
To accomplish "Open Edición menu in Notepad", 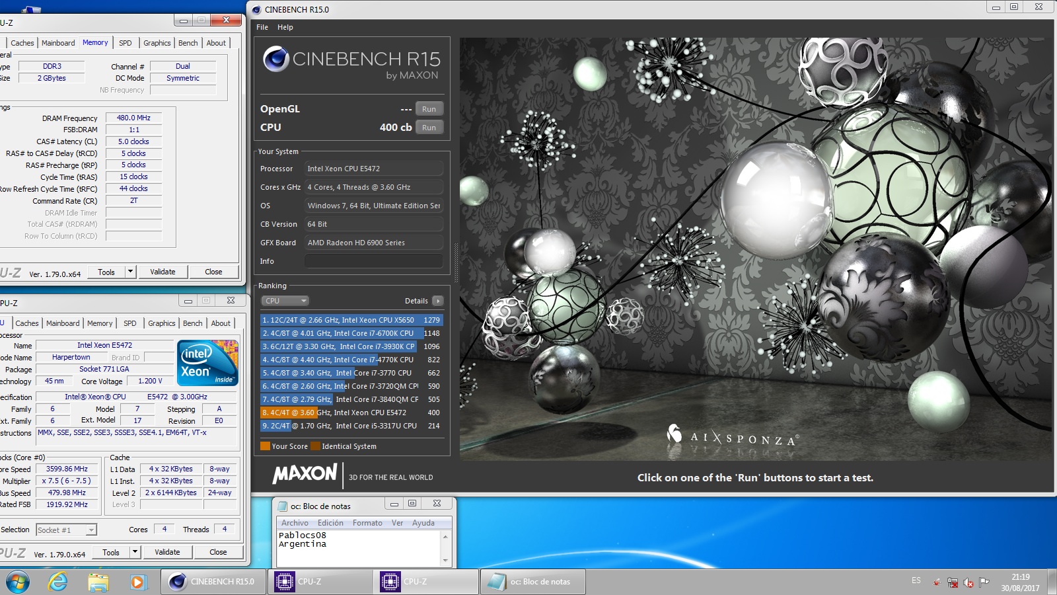I will [330, 523].
